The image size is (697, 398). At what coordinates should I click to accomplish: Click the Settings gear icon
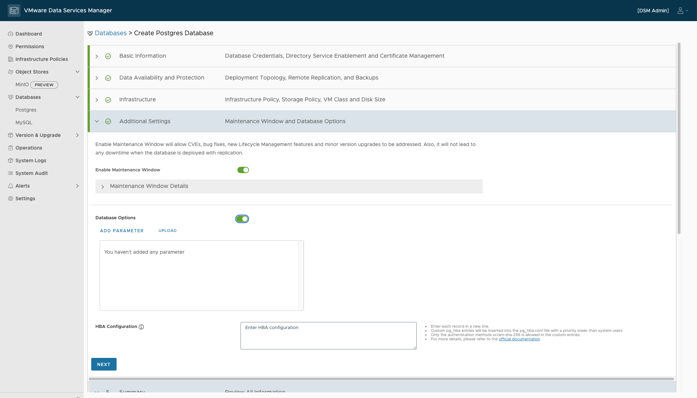pos(11,198)
